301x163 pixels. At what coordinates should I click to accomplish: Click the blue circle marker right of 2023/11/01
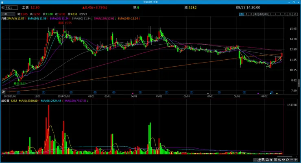[19, 92]
